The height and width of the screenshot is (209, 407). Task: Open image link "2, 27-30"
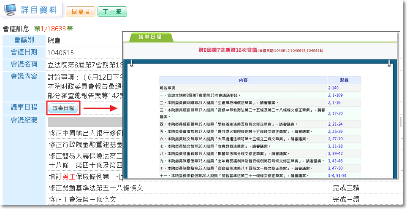pyautogui.click(x=335, y=139)
